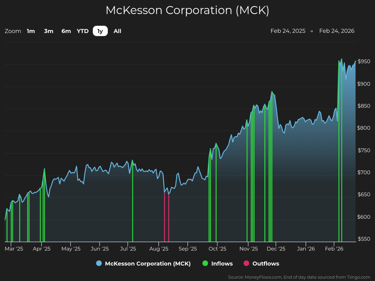Toggle Inflows series in legend
The width and height of the screenshot is (375, 281).
[x=222, y=264]
